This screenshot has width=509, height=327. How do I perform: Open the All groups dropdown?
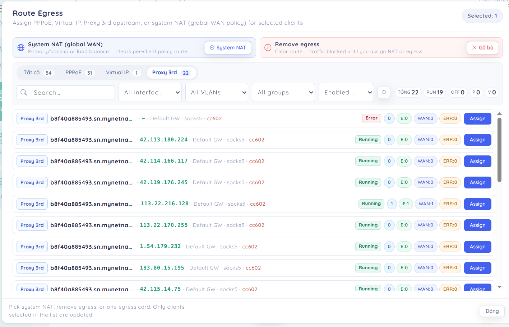pyautogui.click(x=283, y=92)
